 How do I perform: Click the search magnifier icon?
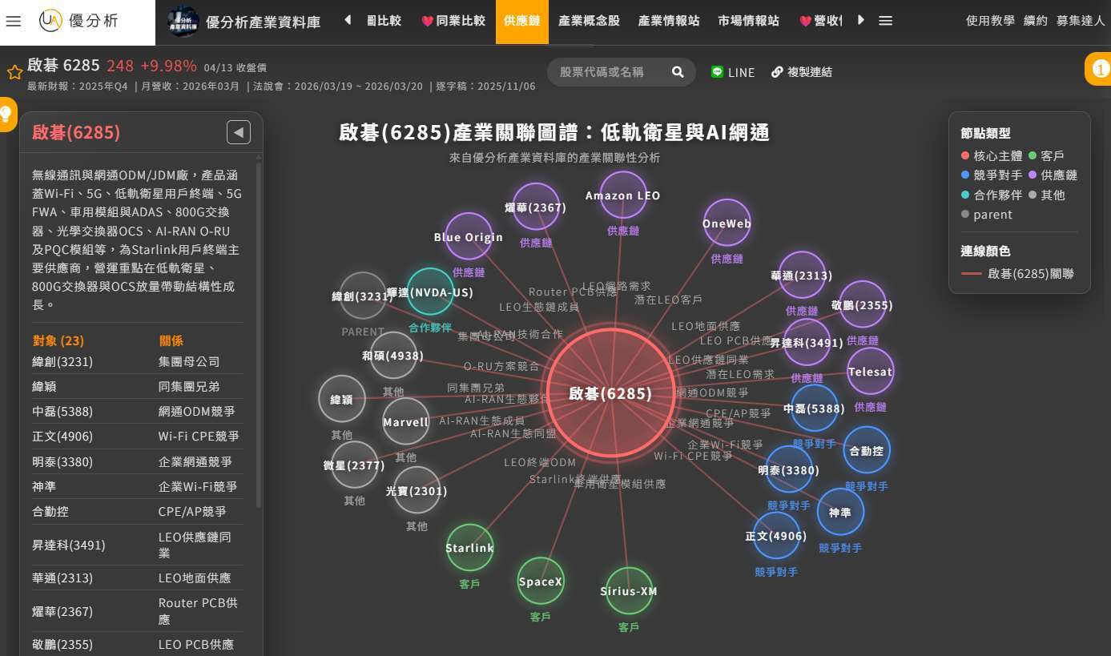pyautogui.click(x=677, y=71)
